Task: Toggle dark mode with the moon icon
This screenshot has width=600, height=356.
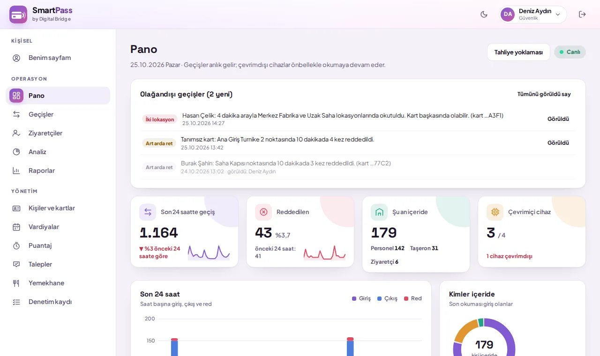Action: 484,15
